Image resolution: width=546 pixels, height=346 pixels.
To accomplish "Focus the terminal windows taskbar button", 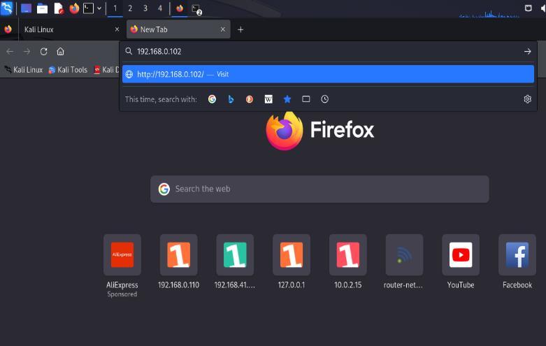I will pyautogui.click(x=196, y=9).
